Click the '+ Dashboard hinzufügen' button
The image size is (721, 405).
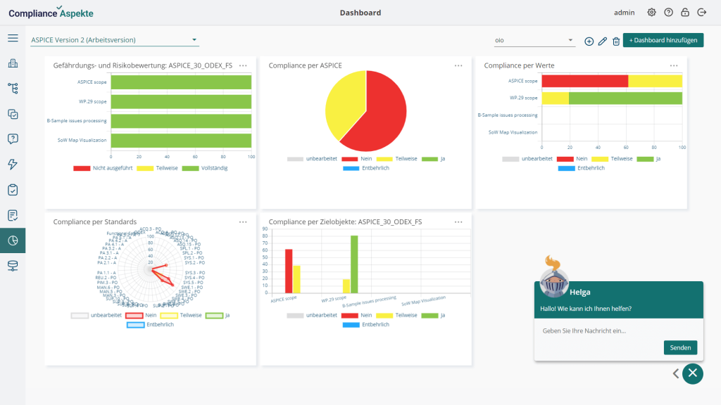tap(663, 41)
